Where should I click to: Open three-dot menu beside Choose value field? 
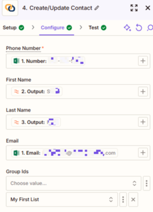pyautogui.click(x=146, y=183)
